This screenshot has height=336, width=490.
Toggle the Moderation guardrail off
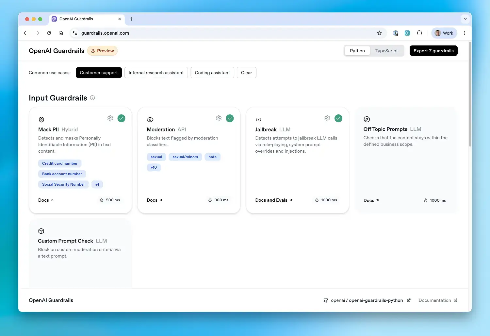pyautogui.click(x=230, y=118)
